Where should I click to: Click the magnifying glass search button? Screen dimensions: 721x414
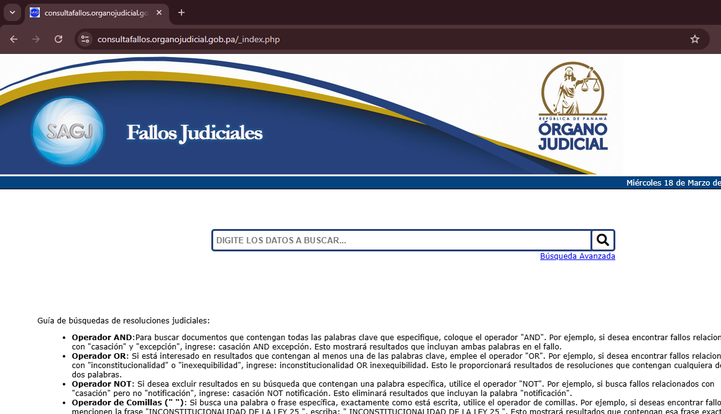pyautogui.click(x=602, y=240)
